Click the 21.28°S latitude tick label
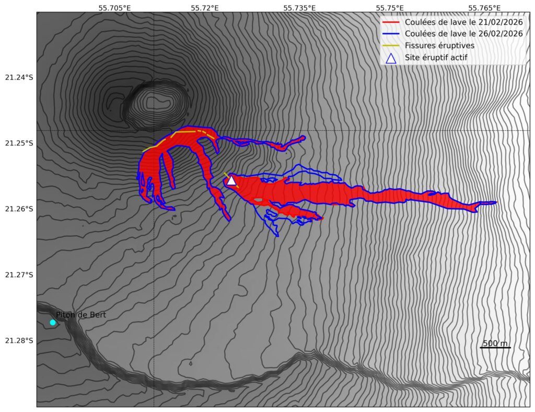 (x=19, y=341)
